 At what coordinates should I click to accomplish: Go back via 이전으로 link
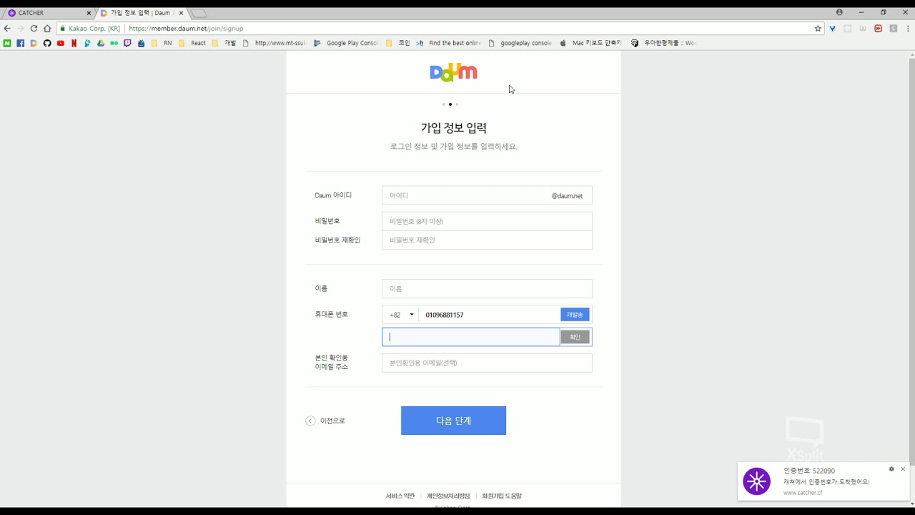pos(326,421)
